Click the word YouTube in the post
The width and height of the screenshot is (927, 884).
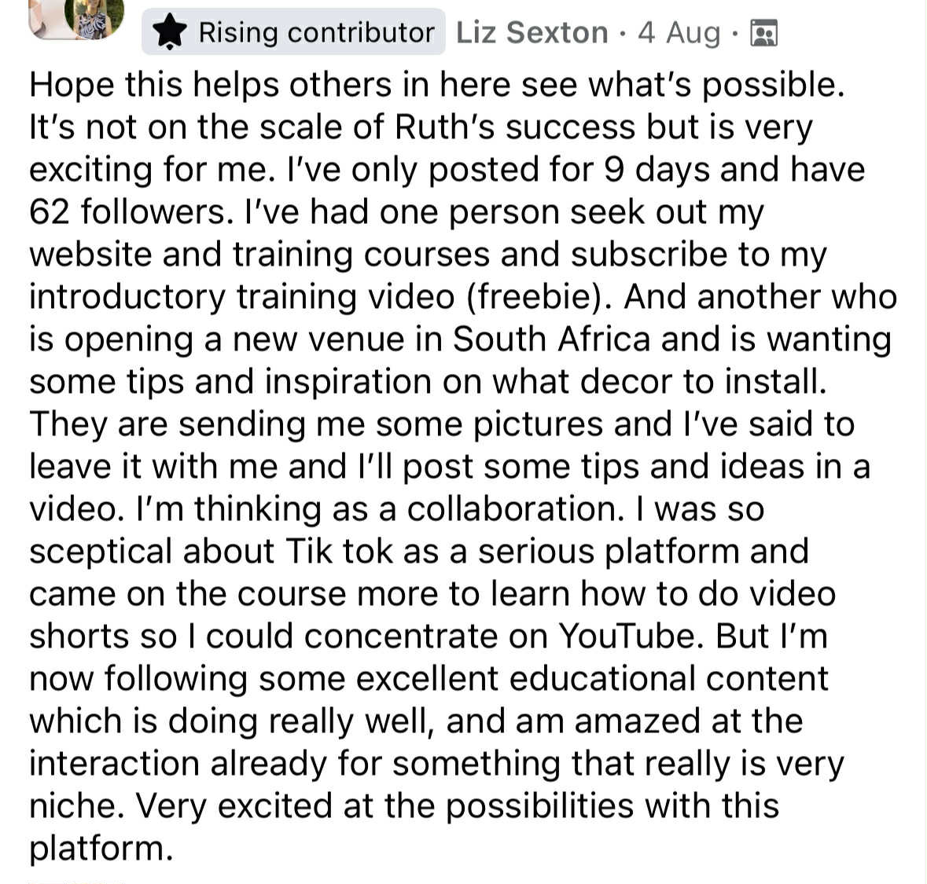tap(627, 636)
